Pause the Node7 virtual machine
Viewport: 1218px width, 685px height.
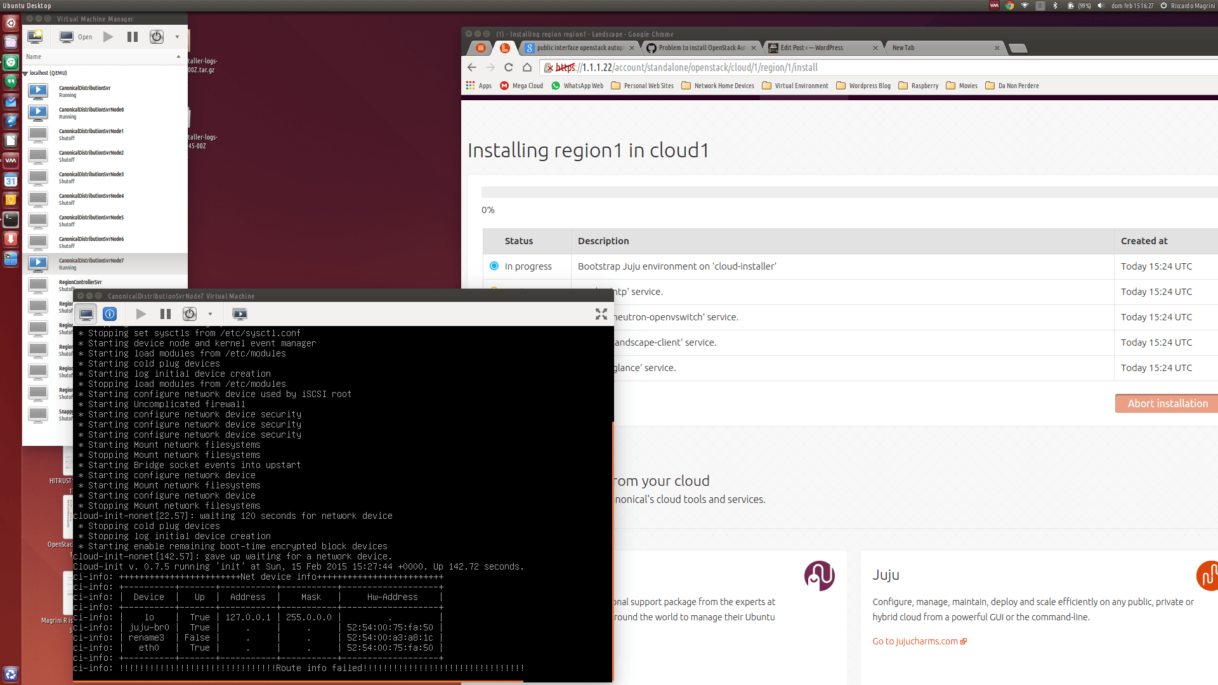(x=166, y=314)
